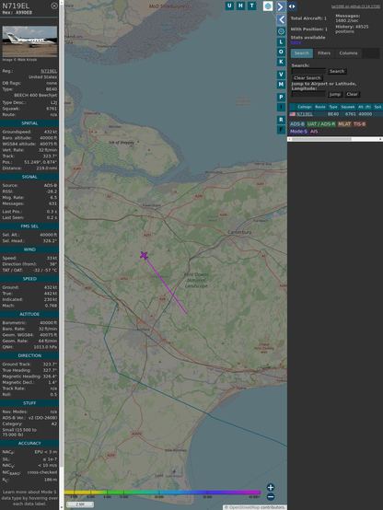The width and height of the screenshot is (383, 510).
Task: Click the R button on map
Action: tap(281, 120)
